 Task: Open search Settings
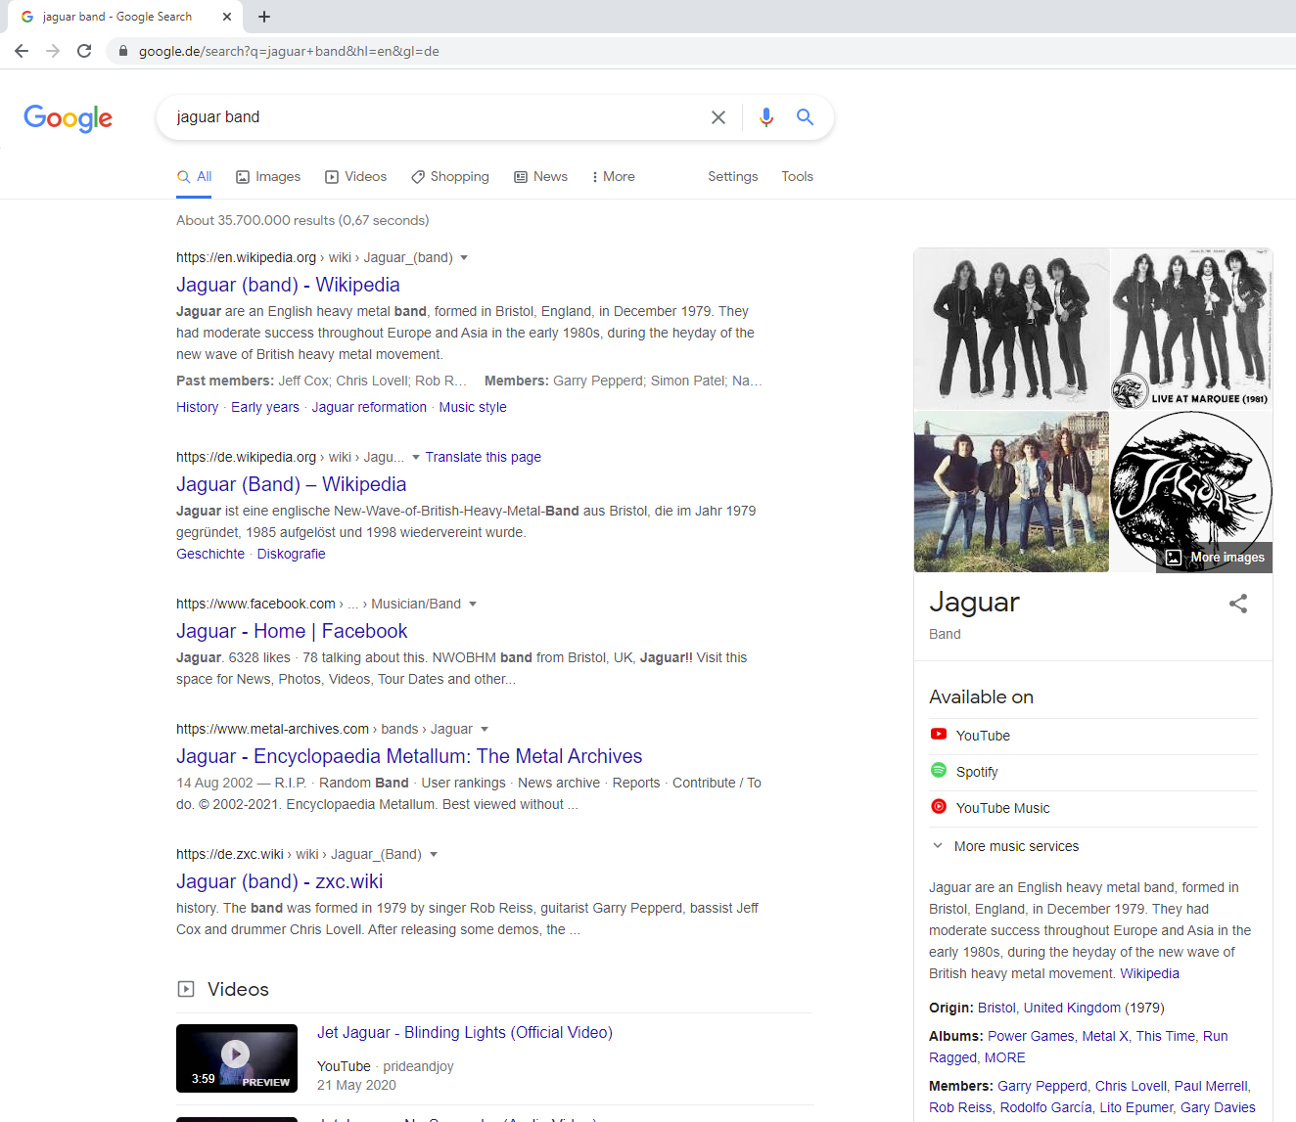coord(732,176)
